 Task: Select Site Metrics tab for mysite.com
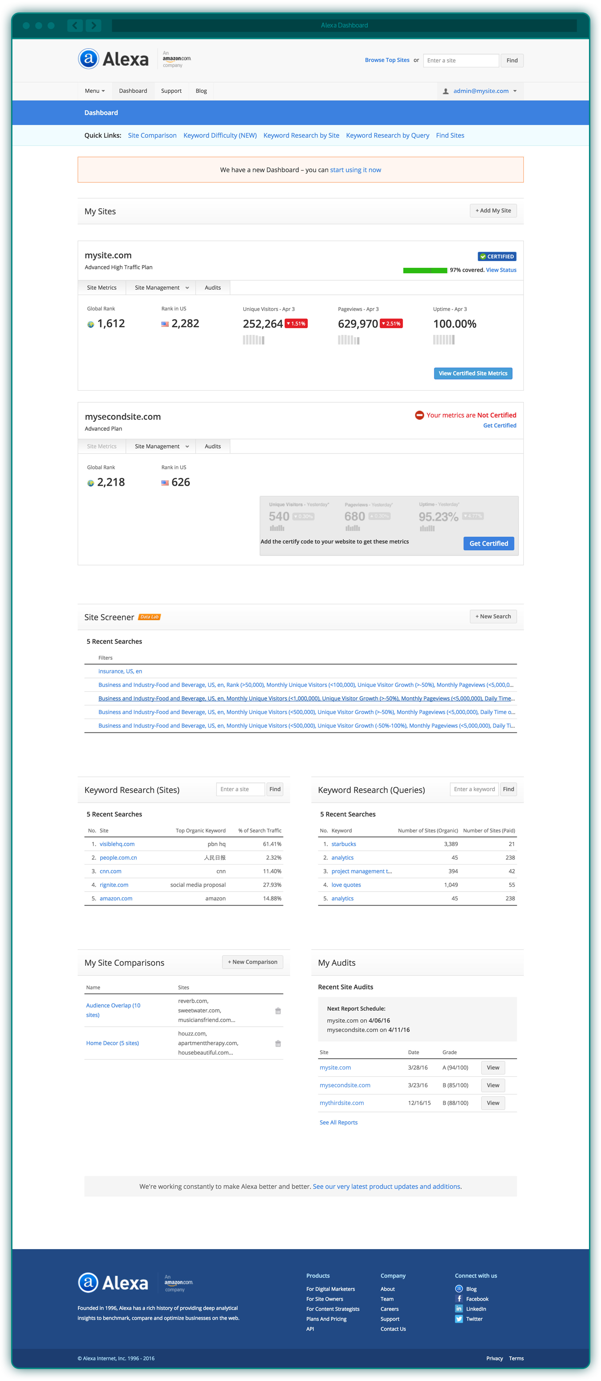[102, 288]
